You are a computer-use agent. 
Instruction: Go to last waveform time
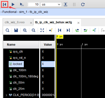[x=68, y=30]
